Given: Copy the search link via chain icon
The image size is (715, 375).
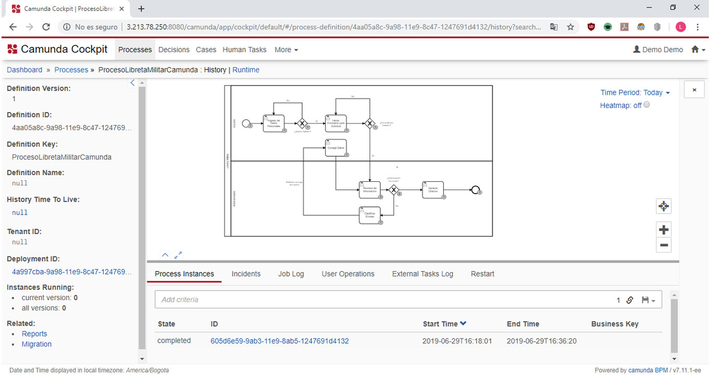Looking at the screenshot, I should point(630,300).
